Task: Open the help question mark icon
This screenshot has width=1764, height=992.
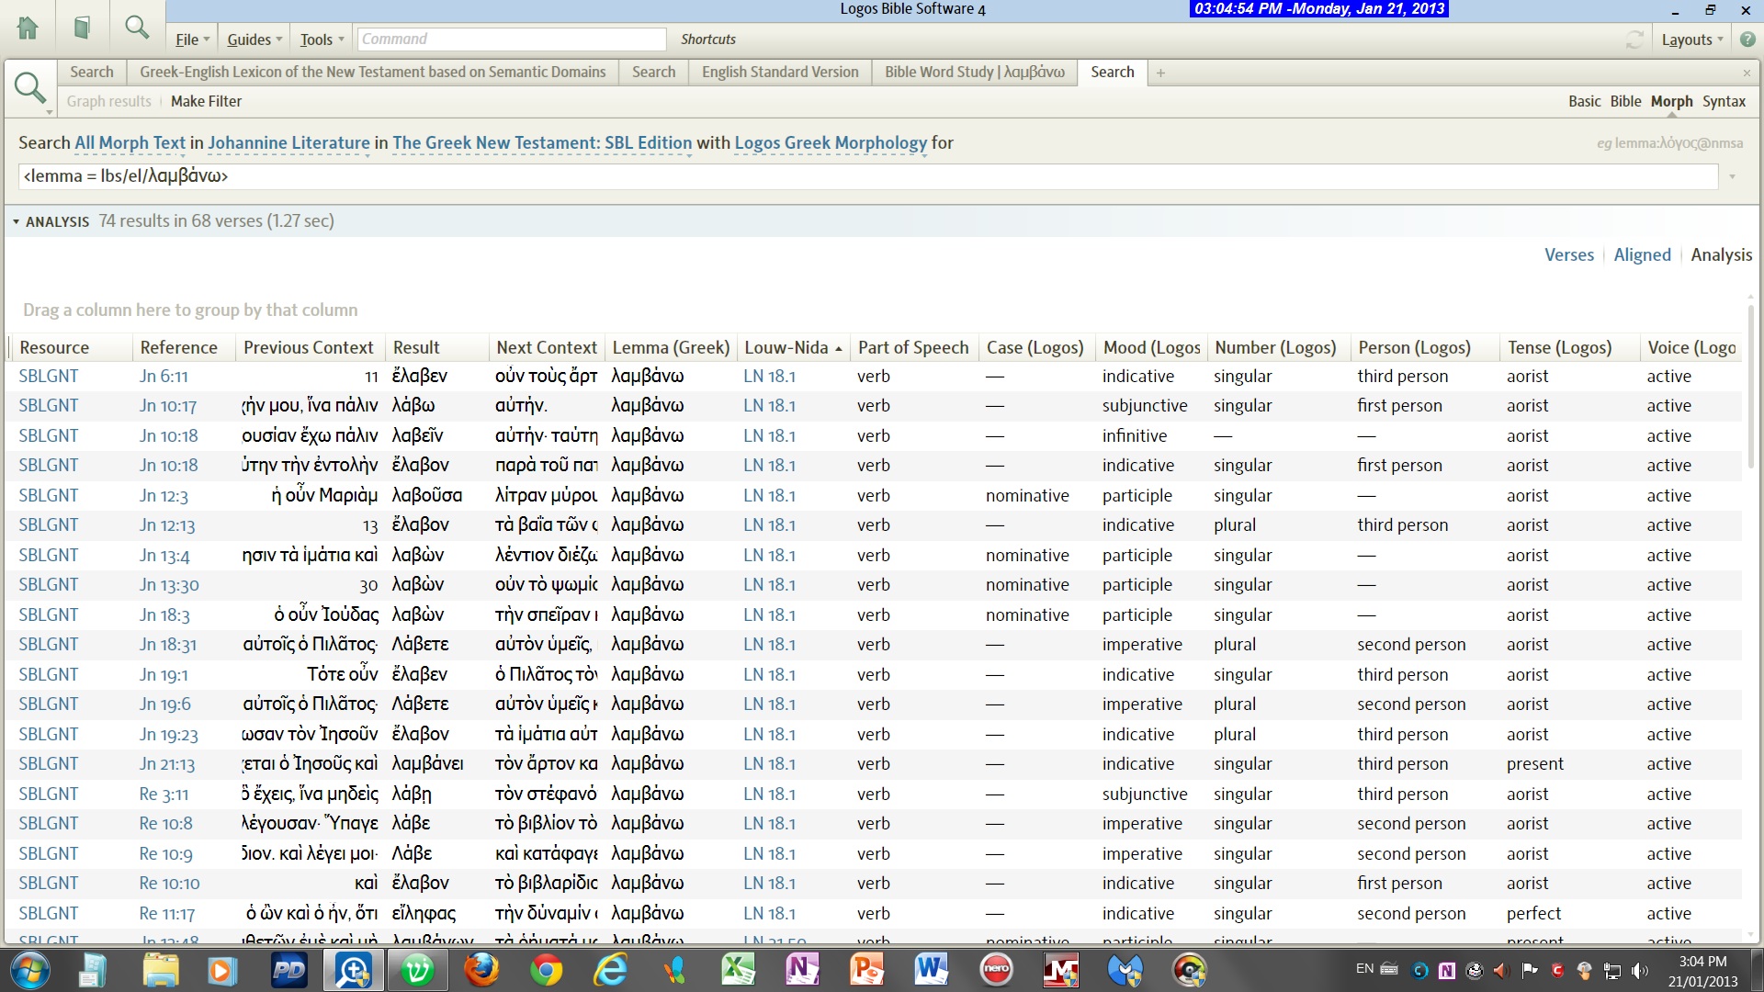Action: [x=1747, y=39]
